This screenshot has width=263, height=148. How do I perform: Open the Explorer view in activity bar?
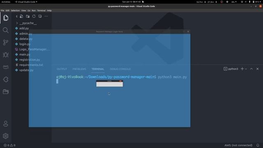point(6,18)
